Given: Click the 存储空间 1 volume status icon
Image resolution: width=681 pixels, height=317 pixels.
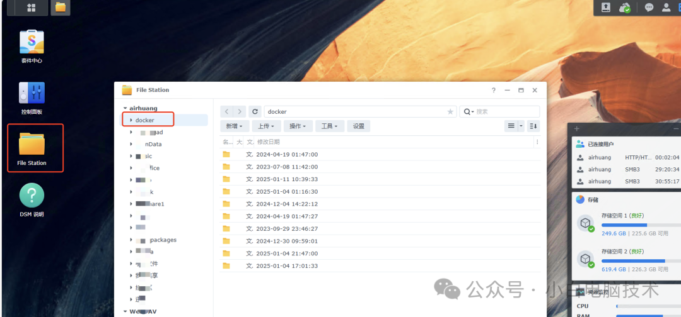Looking at the screenshot, I should pos(586,224).
